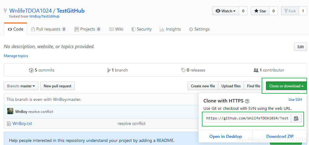Click the Edit description button
Viewport: 309px width, 145px height.
301,47
